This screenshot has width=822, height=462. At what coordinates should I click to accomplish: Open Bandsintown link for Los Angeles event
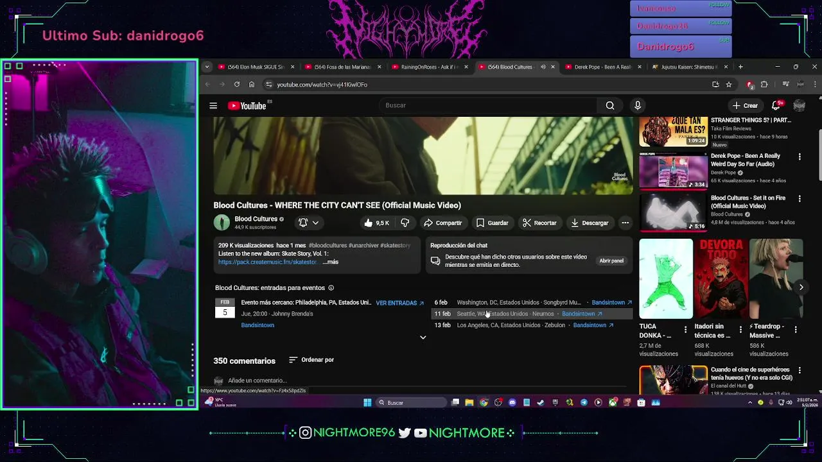593,325
